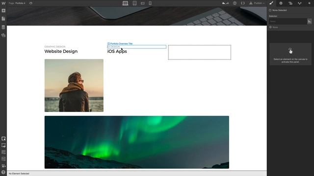This screenshot has height=176, width=314.
Task: Click the Portfolio Overview Title element label
Action: tap(120, 44)
